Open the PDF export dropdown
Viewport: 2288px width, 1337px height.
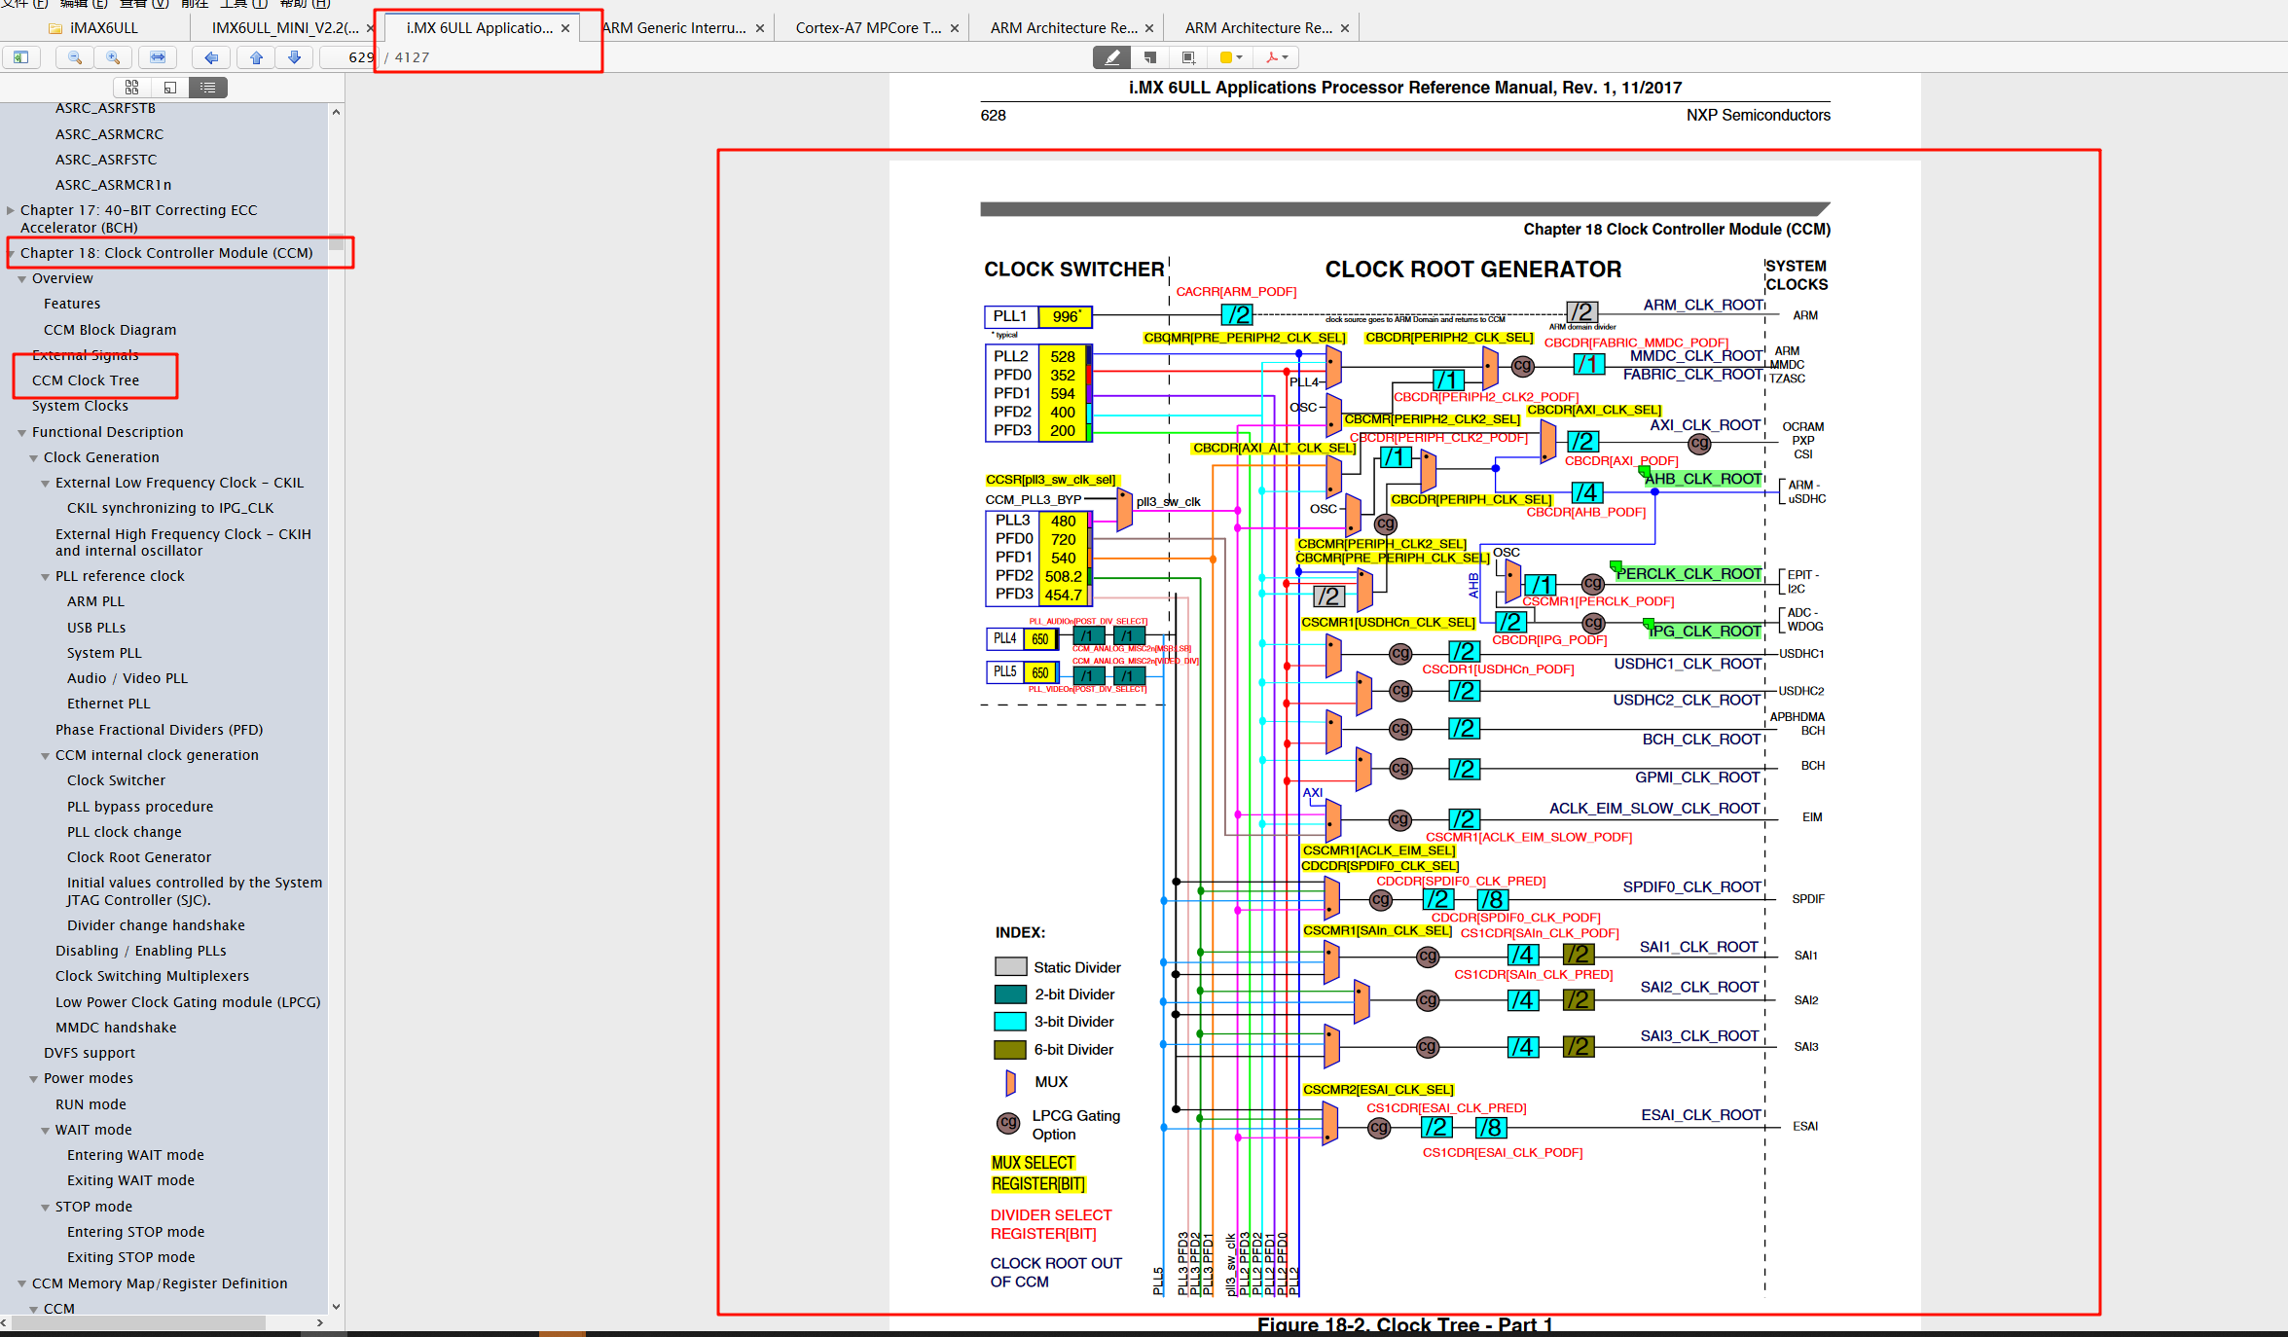pos(1277,57)
